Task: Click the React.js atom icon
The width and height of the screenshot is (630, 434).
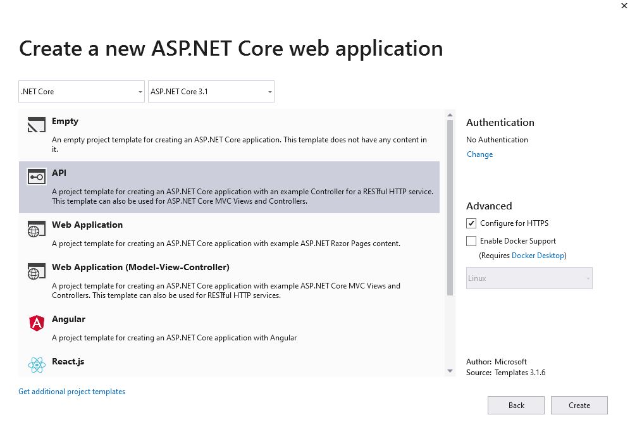Action: click(36, 364)
